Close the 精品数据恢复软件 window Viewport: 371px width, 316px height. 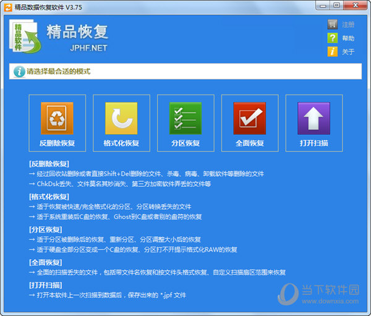tap(356, 6)
